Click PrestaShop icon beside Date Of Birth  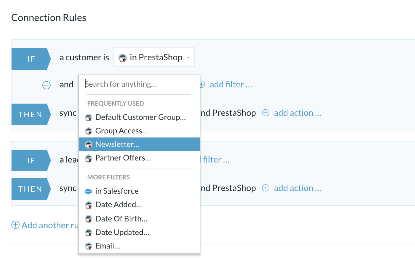pos(89,219)
